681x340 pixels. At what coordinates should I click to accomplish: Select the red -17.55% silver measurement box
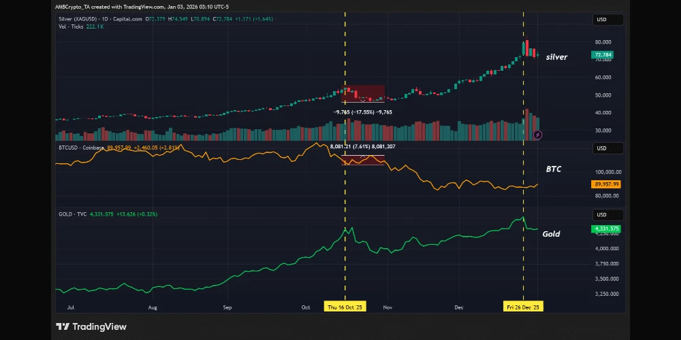point(364,93)
